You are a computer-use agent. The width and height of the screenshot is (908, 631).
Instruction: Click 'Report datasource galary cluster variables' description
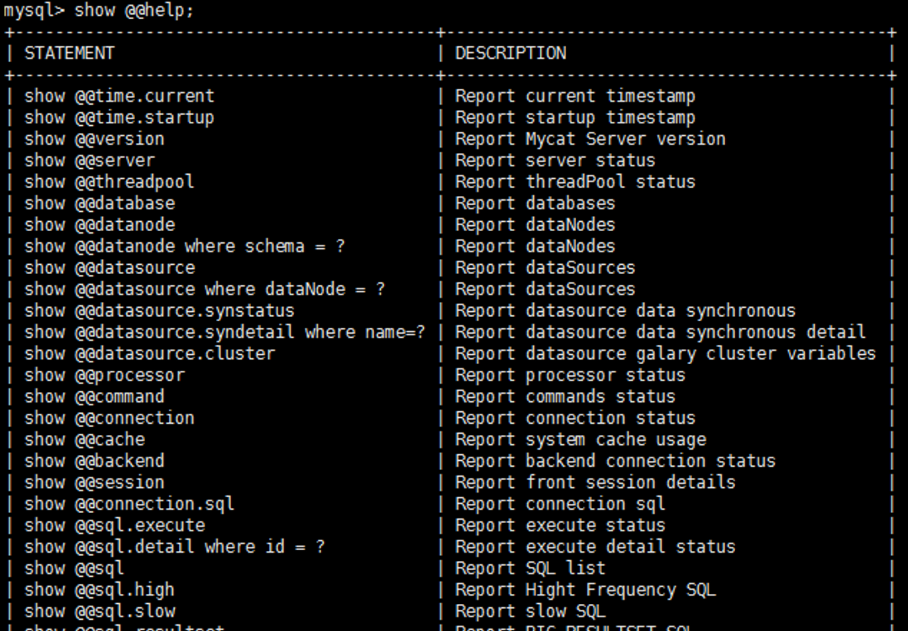tap(665, 354)
